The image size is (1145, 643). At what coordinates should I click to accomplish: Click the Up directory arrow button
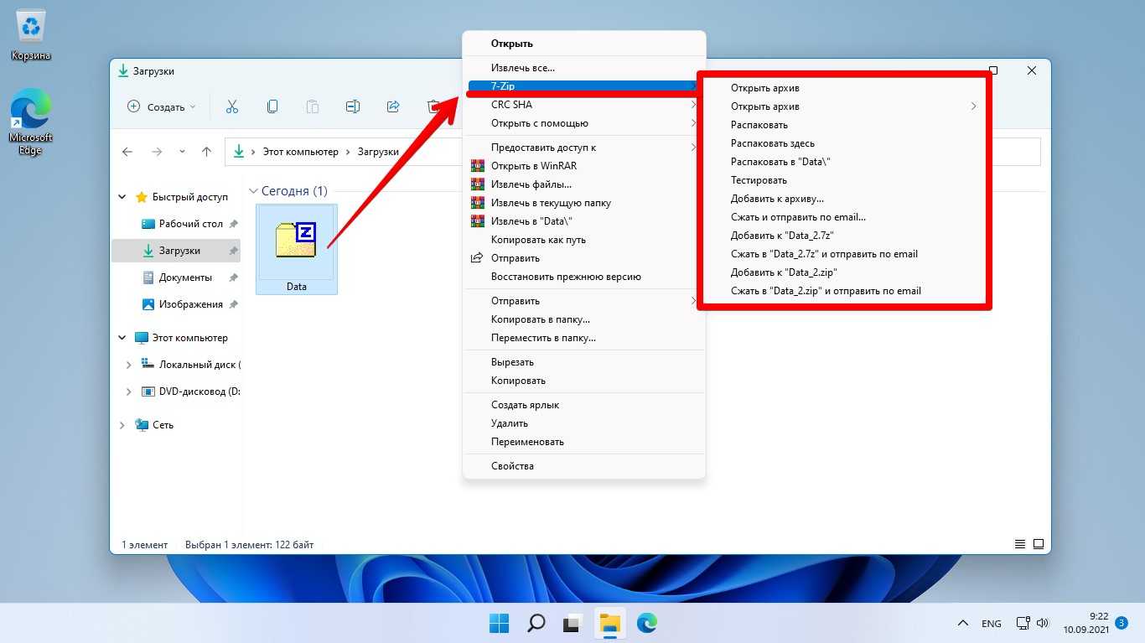tap(206, 152)
